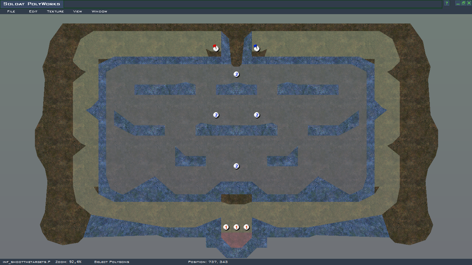
Task: Open the Texture menu
Action: pyautogui.click(x=55, y=11)
